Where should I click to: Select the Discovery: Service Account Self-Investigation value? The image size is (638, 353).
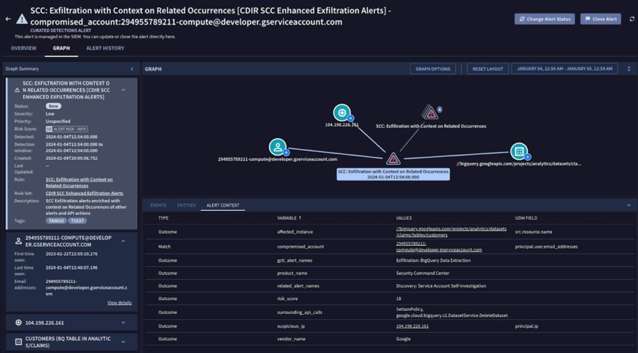coord(441,286)
